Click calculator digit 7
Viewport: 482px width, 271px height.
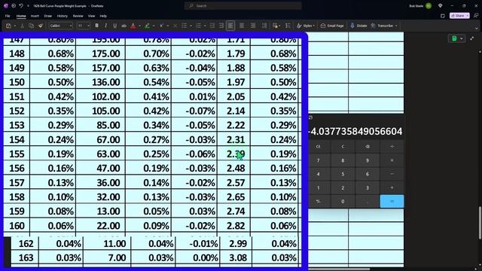318,160
